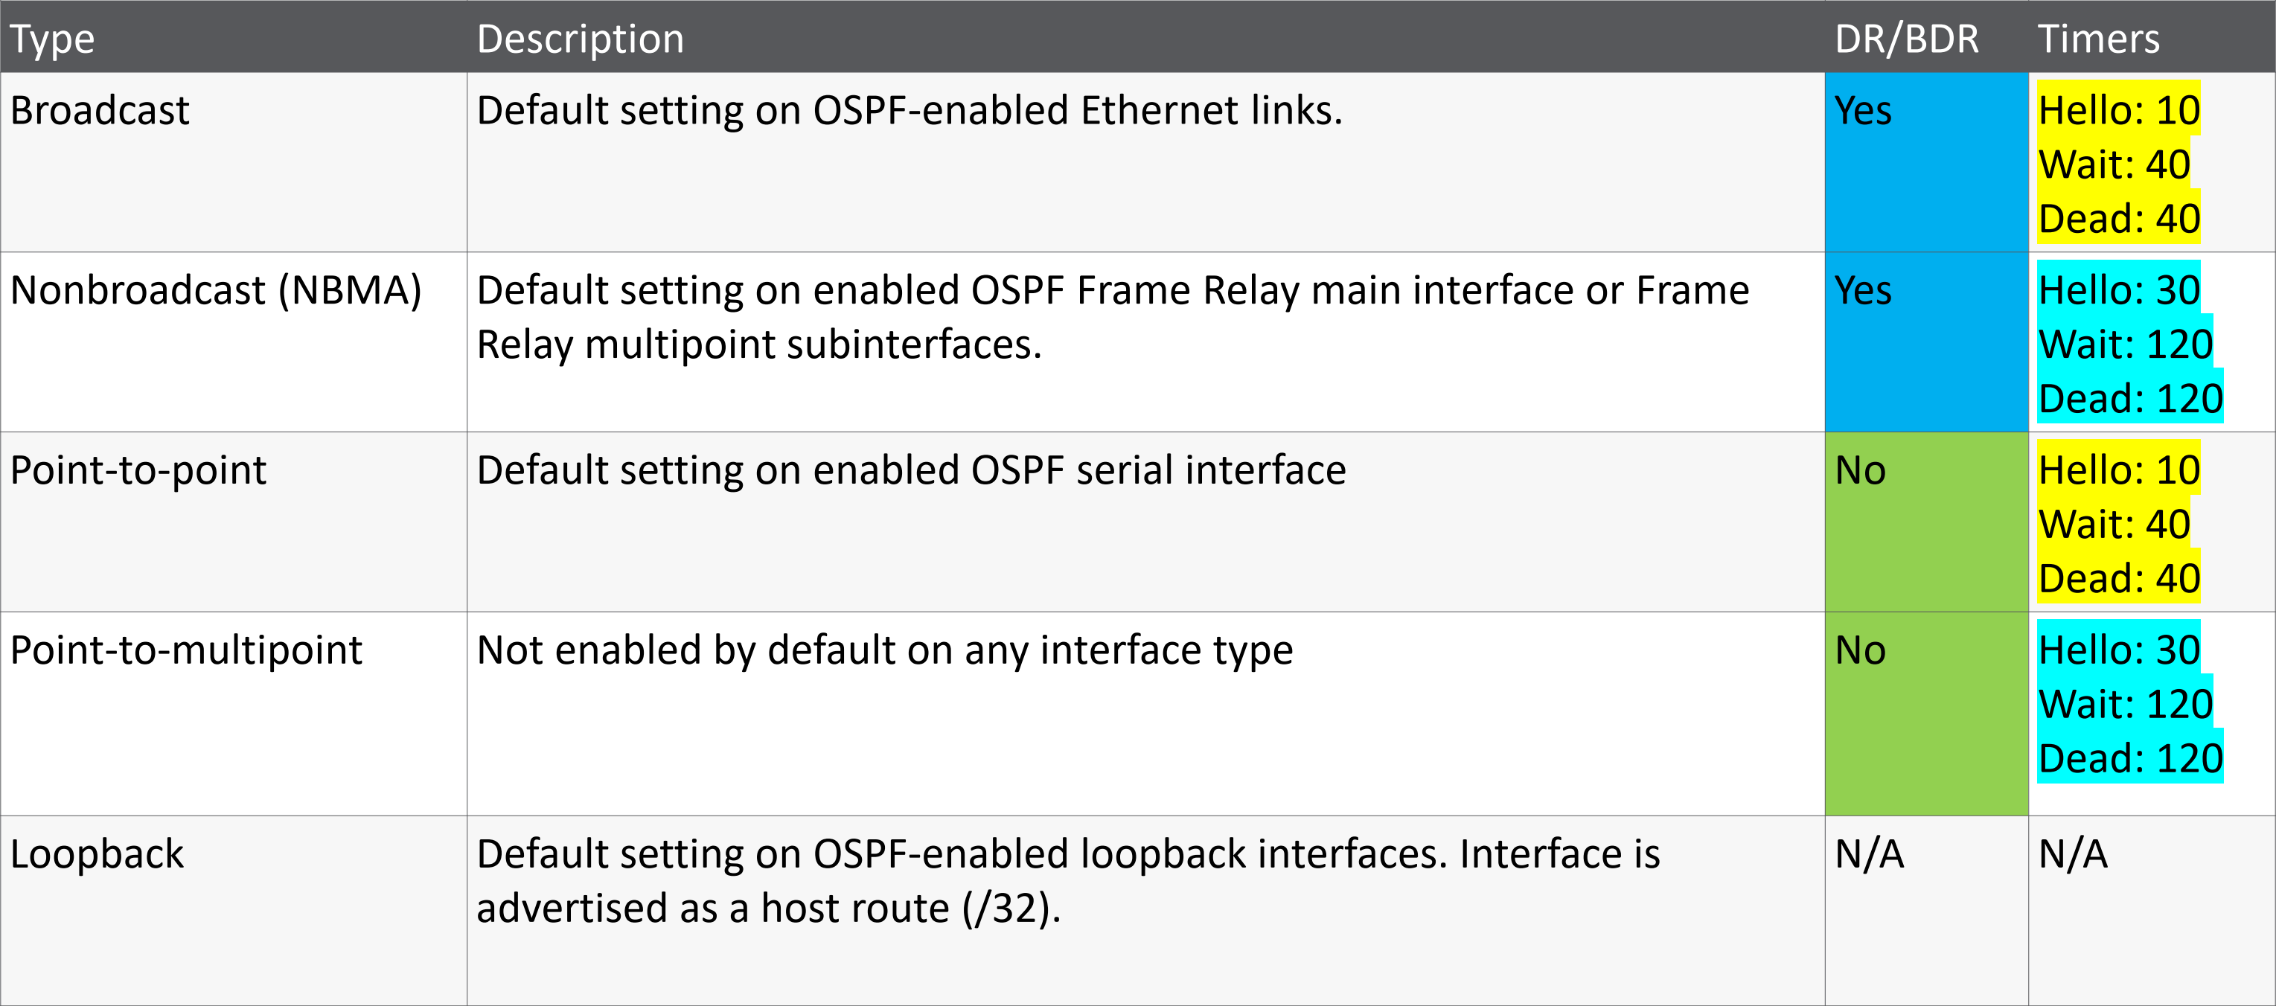Click the Description column header
This screenshot has height=1006, width=2276.
click(x=580, y=39)
